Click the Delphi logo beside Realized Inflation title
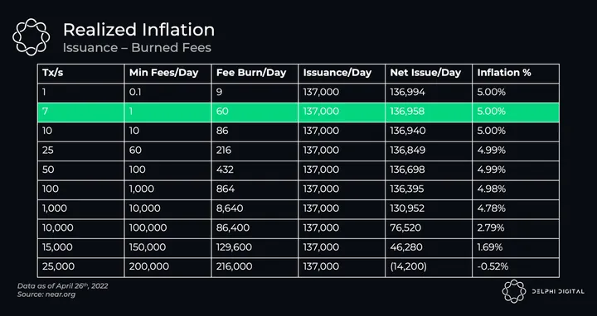 pyautogui.click(x=31, y=37)
